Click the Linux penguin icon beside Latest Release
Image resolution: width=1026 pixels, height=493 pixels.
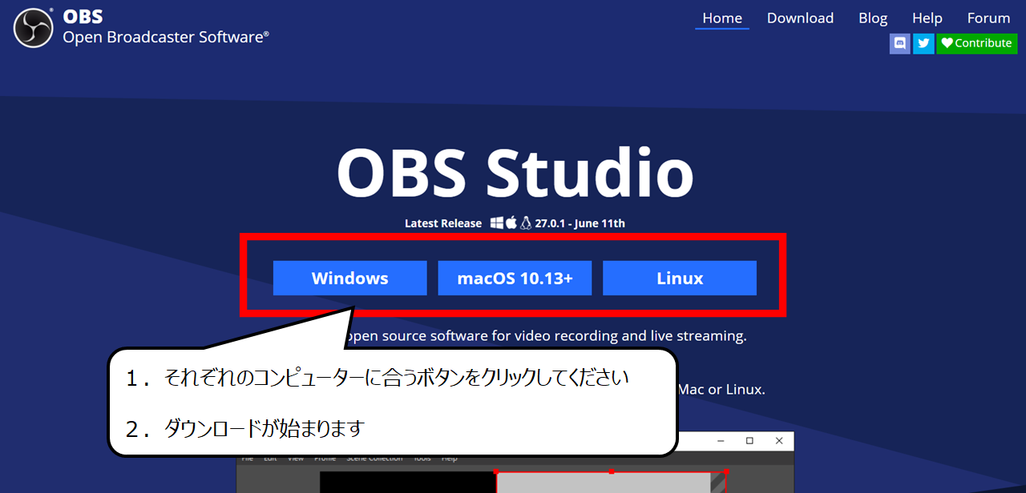pos(526,223)
